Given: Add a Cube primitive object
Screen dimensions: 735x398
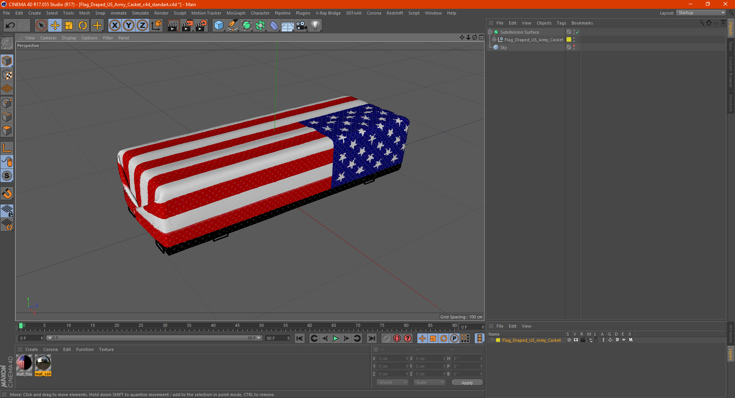Looking at the screenshot, I should pos(219,26).
